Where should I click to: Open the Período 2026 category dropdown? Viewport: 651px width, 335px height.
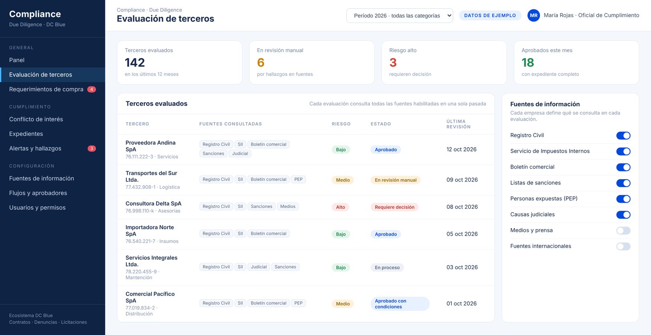point(400,16)
